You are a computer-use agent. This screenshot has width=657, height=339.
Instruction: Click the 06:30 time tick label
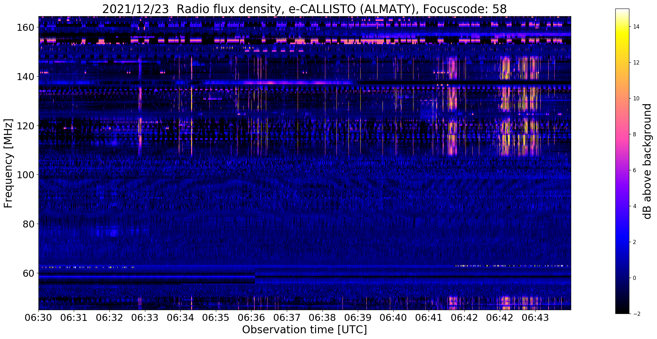[38, 317]
